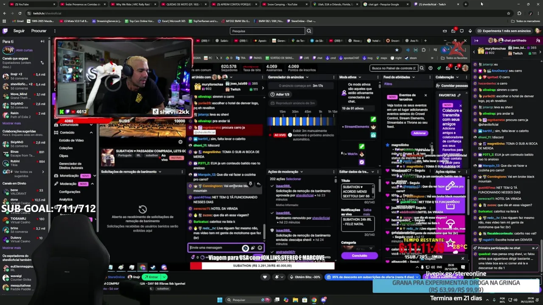
Task: Click Convidar pessoas in Colaboração panel
Action: point(452,86)
